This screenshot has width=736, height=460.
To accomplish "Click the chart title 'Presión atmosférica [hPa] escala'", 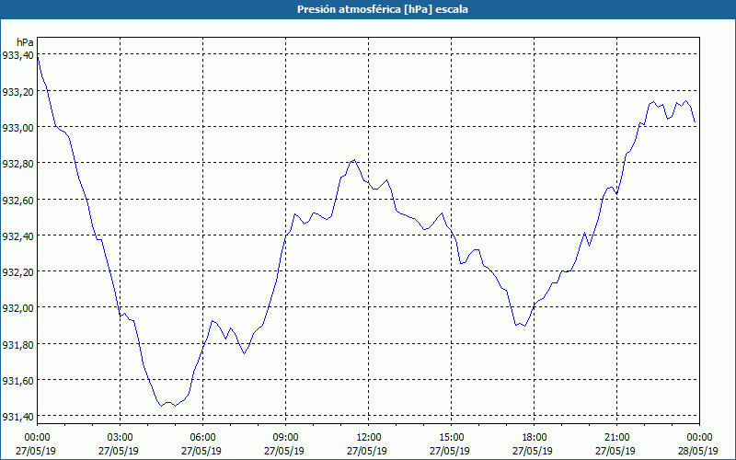I will 382,9.
